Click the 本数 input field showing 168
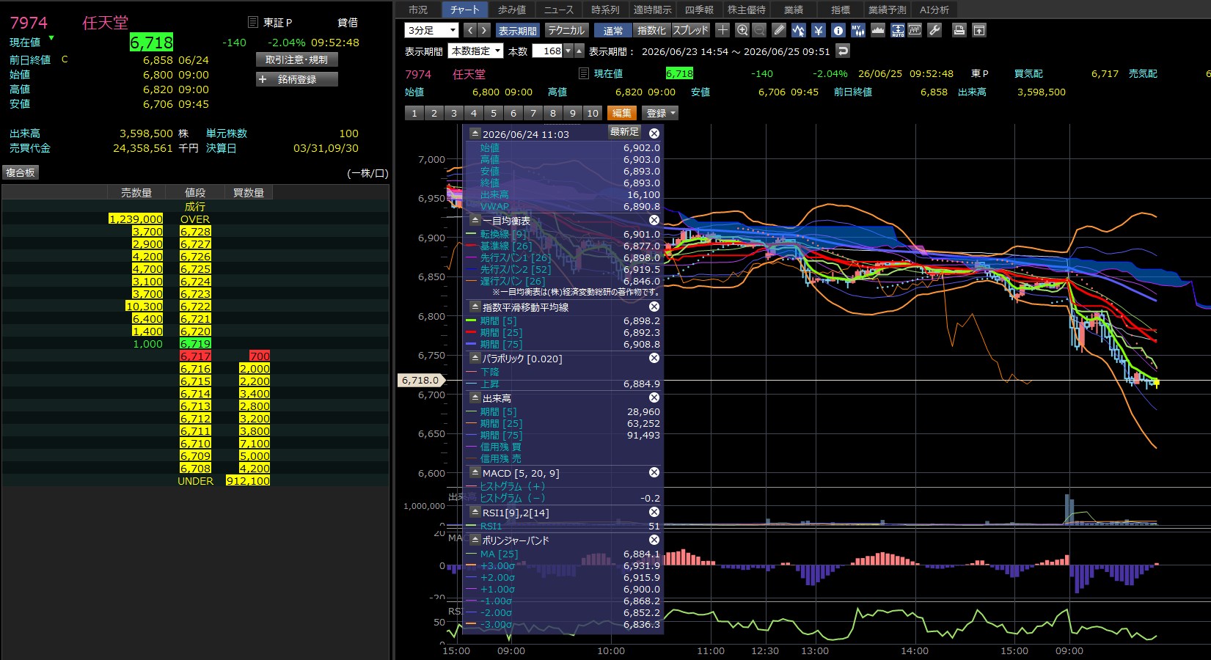The image size is (1211, 660). point(547,51)
